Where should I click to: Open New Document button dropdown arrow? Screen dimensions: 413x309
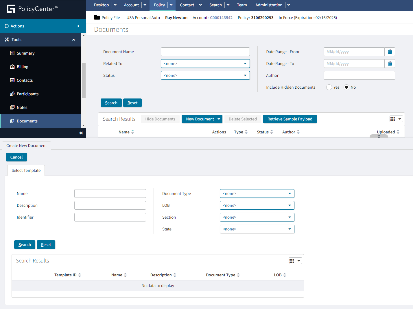tap(219, 119)
